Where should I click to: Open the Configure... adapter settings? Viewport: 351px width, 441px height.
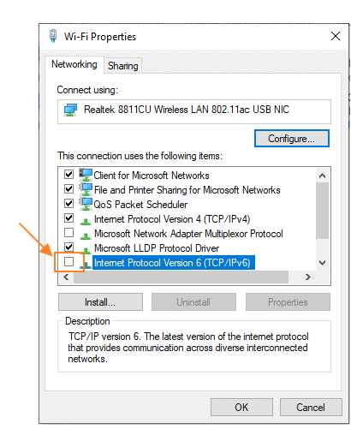[x=292, y=139]
